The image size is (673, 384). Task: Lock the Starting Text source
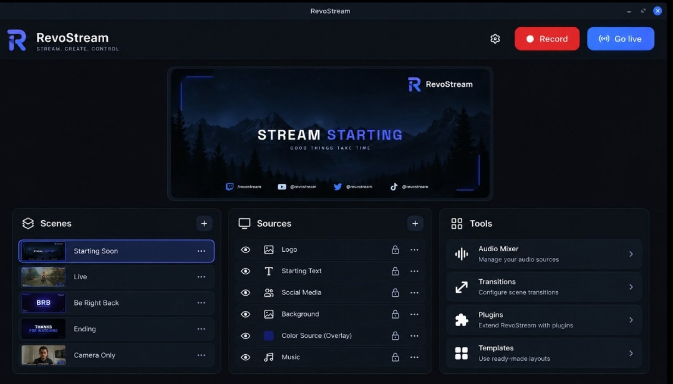[395, 271]
